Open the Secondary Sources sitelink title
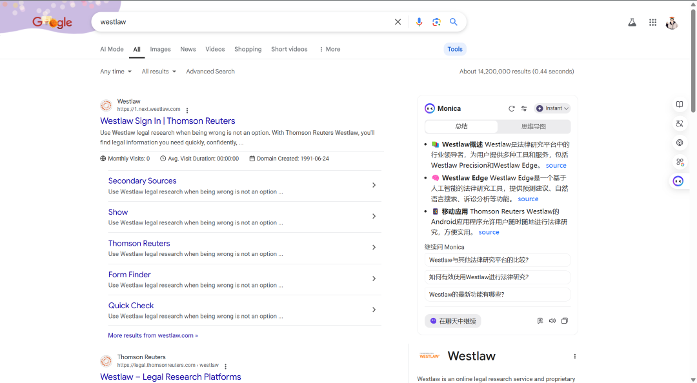 (x=142, y=181)
